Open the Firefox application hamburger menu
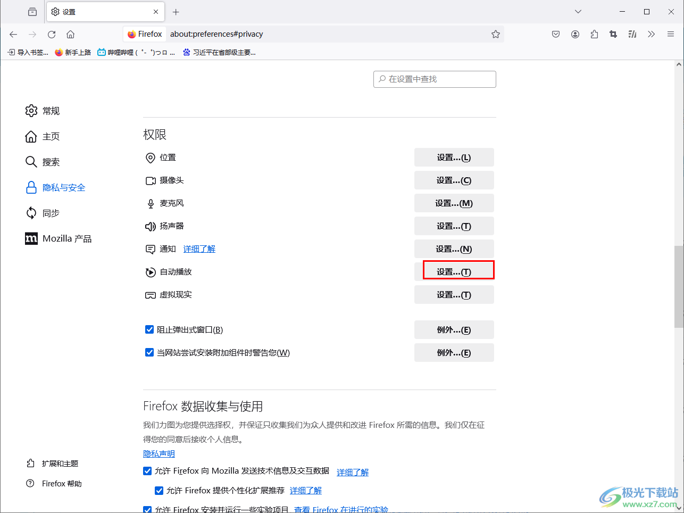Viewport: 684px width, 513px height. (671, 34)
